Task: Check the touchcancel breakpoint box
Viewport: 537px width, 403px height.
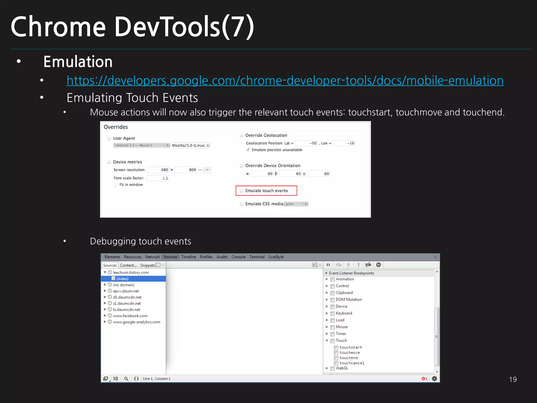Action: click(336, 363)
